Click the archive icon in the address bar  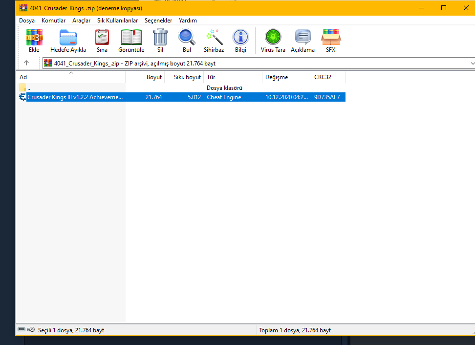tap(48, 63)
